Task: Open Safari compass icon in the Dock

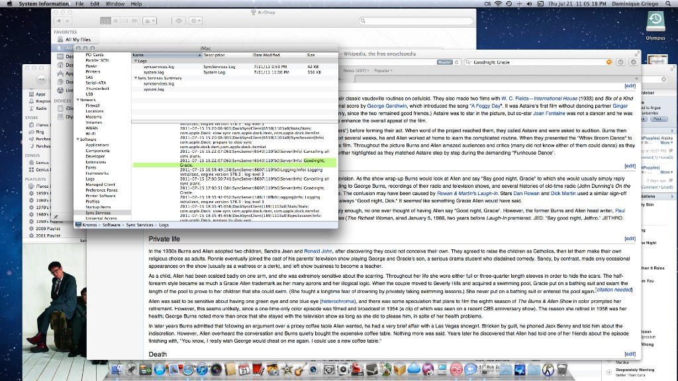Action: tap(188, 369)
